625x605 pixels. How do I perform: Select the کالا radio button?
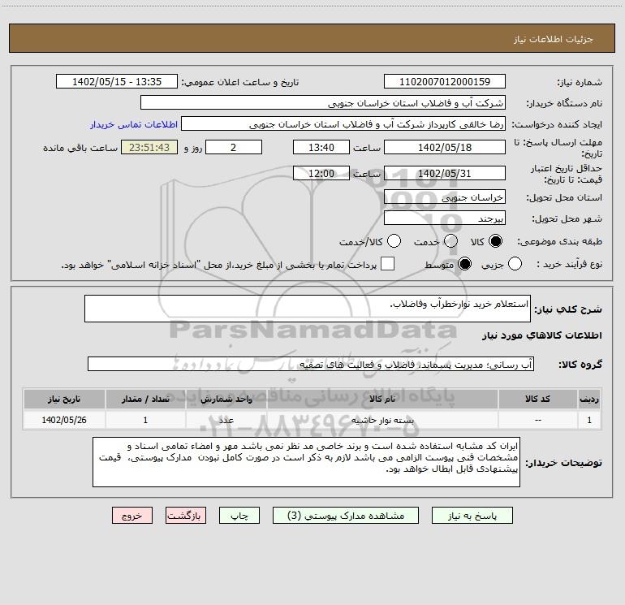(x=495, y=241)
